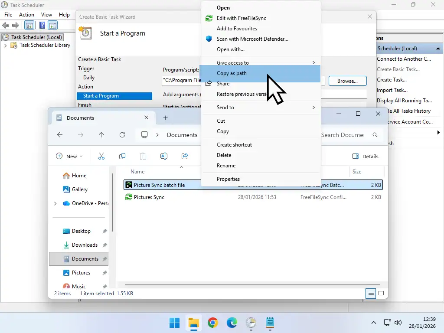The image size is (444, 333).
Task: Select the Daily trigger step in the wizard
Action: pos(88,77)
